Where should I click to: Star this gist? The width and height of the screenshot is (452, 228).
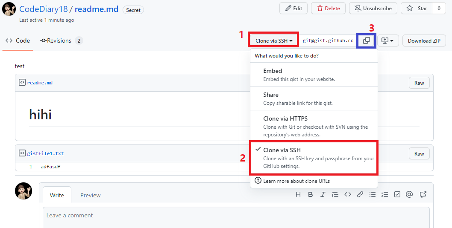tap(417, 9)
